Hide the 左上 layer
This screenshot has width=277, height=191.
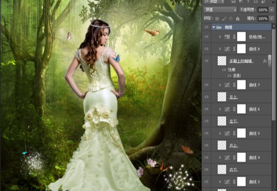[206, 97]
